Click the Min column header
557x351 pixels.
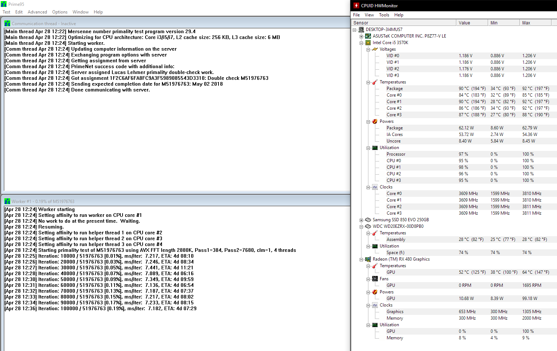pos(503,23)
